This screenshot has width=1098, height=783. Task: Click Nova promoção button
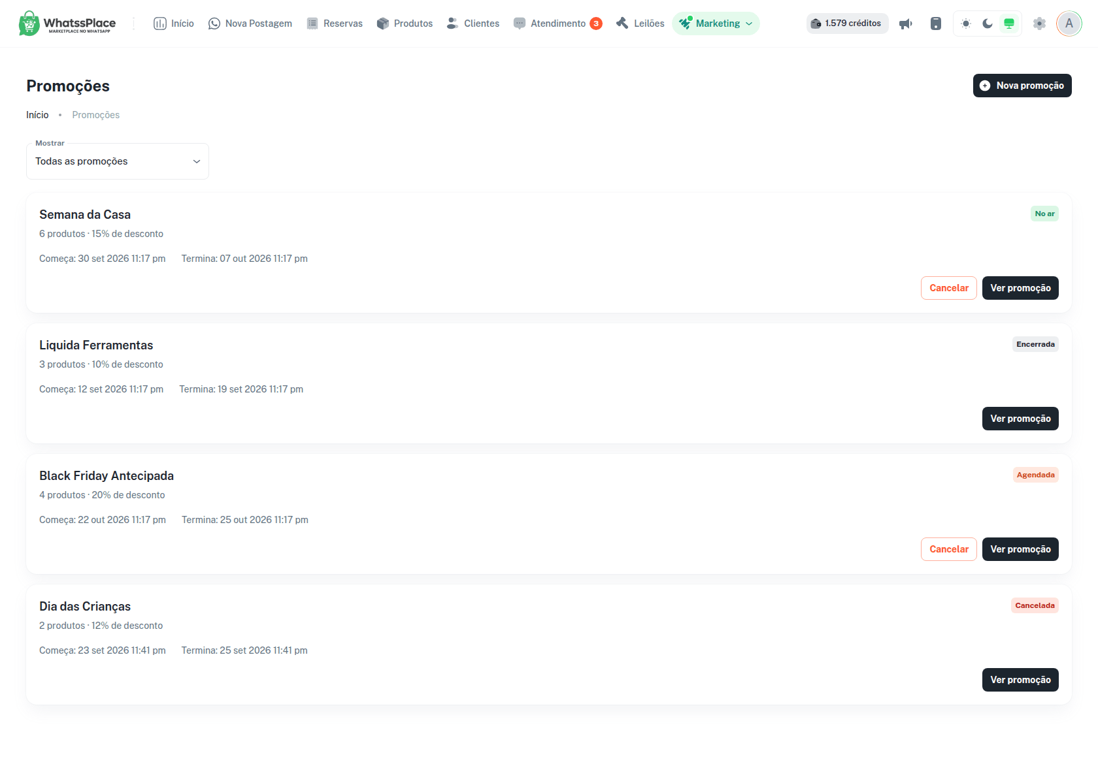(x=1022, y=86)
